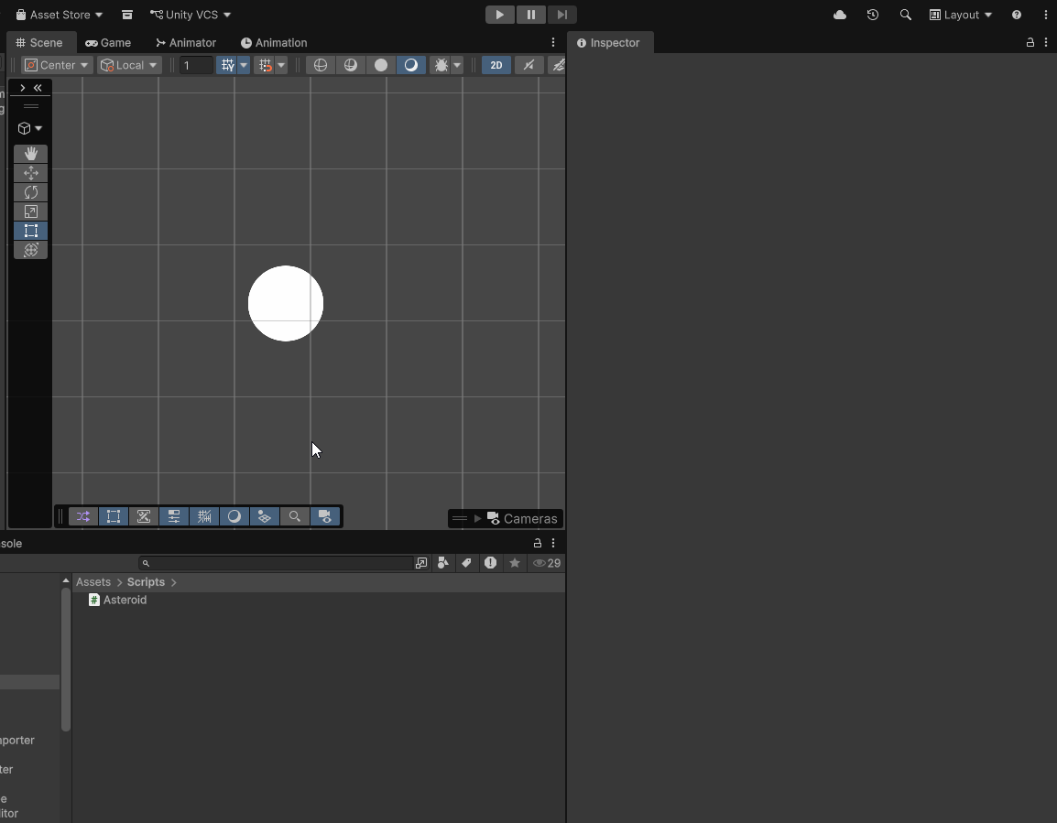This screenshot has height=823, width=1057.
Task: Click the Step frame button
Action: tap(562, 15)
